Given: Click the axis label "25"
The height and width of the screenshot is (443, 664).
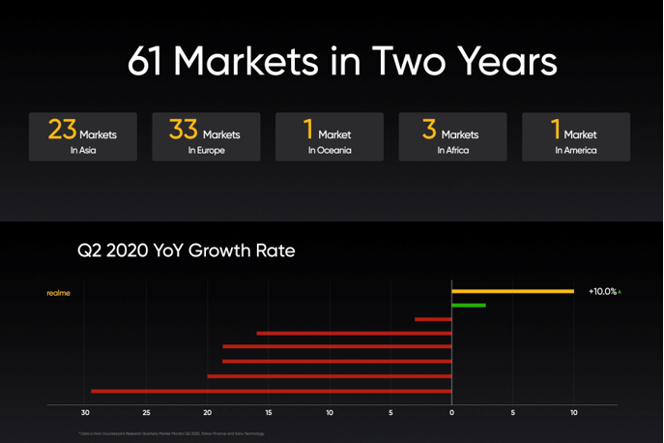Looking at the screenshot, I should pos(146,412).
